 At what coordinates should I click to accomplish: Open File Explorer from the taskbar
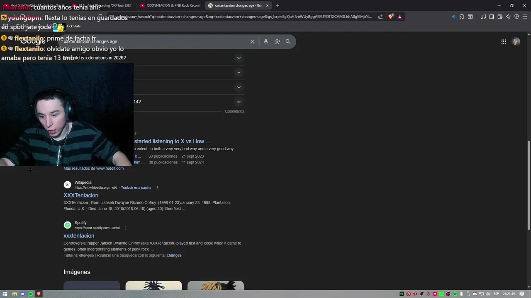coord(15,294)
